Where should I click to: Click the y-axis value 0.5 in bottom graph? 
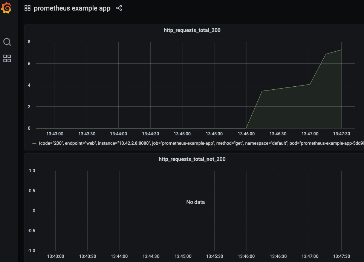32,191
